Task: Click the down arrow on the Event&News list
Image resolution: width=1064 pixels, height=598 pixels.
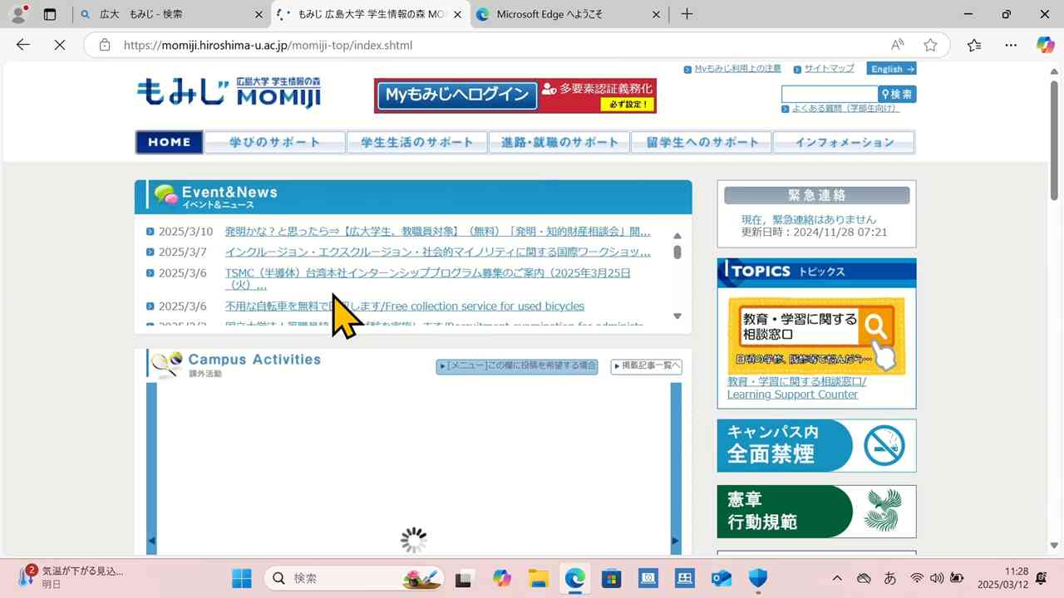Action: click(x=677, y=316)
